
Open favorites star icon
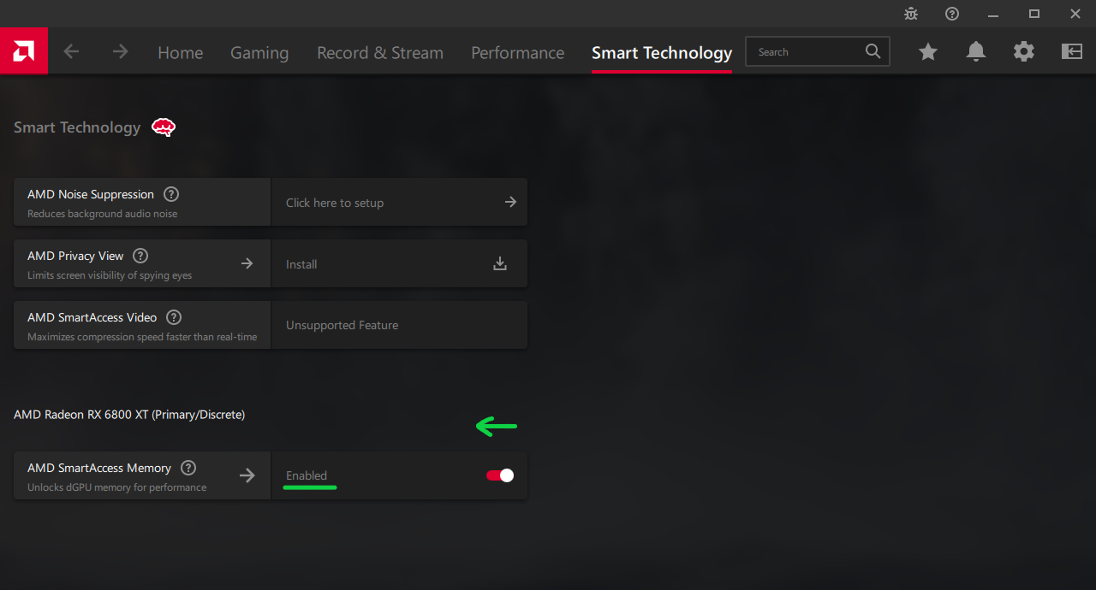[x=927, y=52]
